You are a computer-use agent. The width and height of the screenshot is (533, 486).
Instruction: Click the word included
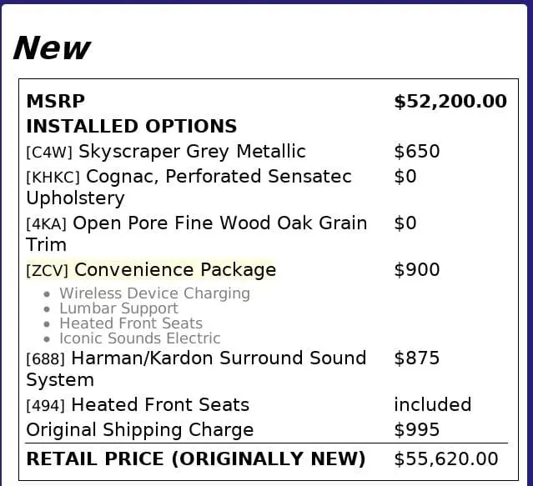pos(432,405)
